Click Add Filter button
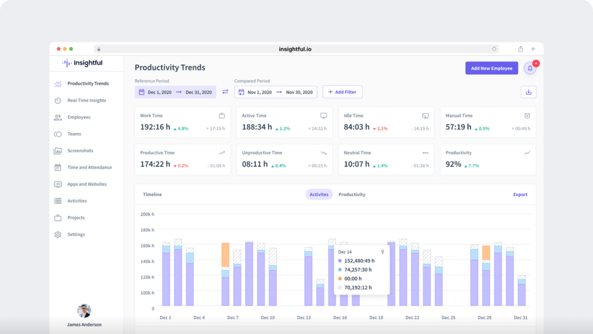Image resolution: width=593 pixels, height=334 pixels. 342,92
